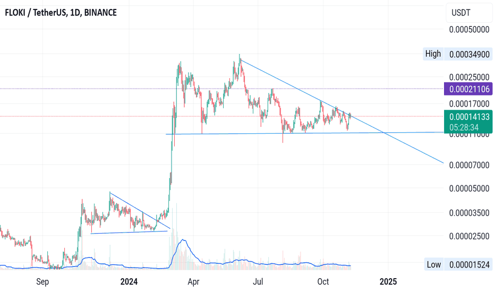
Task: Click the 0.00003500 price axis tick
Action: [x=469, y=213]
